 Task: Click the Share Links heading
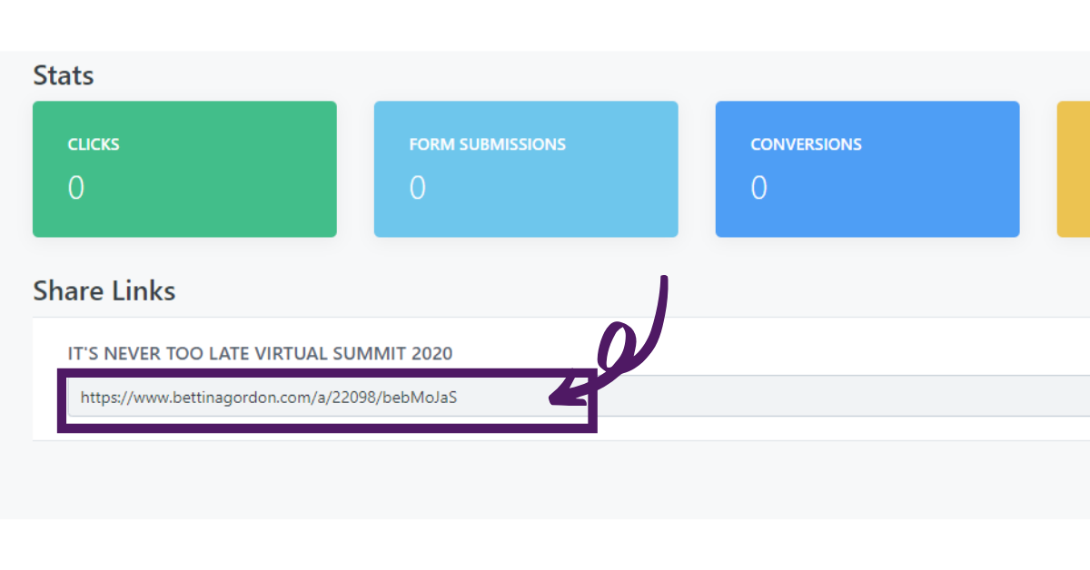[104, 291]
